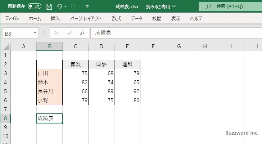Click the 鈴木 name cell
The width and height of the screenshot is (262, 144).
[49, 82]
